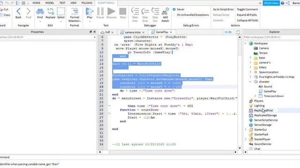Expand the camera's folder

pos(250,63)
